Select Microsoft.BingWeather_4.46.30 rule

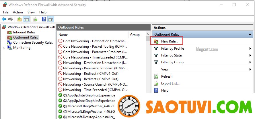[89, 112]
